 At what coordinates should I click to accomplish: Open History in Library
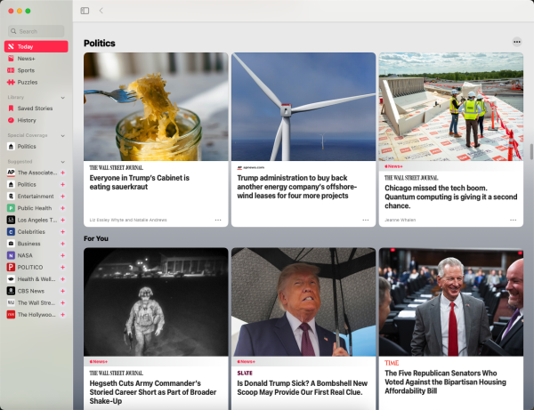pyautogui.click(x=36, y=120)
